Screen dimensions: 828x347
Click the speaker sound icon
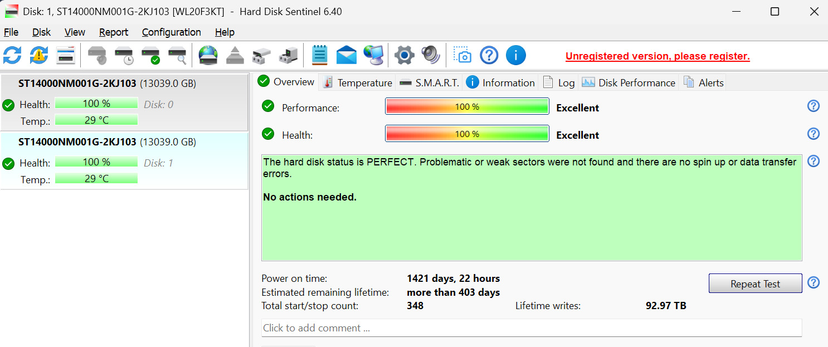(x=431, y=55)
